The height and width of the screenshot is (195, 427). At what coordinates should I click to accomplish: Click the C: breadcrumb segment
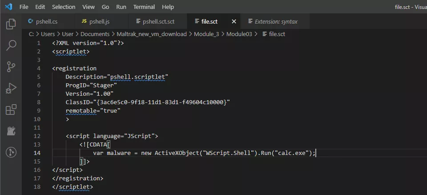(x=31, y=34)
